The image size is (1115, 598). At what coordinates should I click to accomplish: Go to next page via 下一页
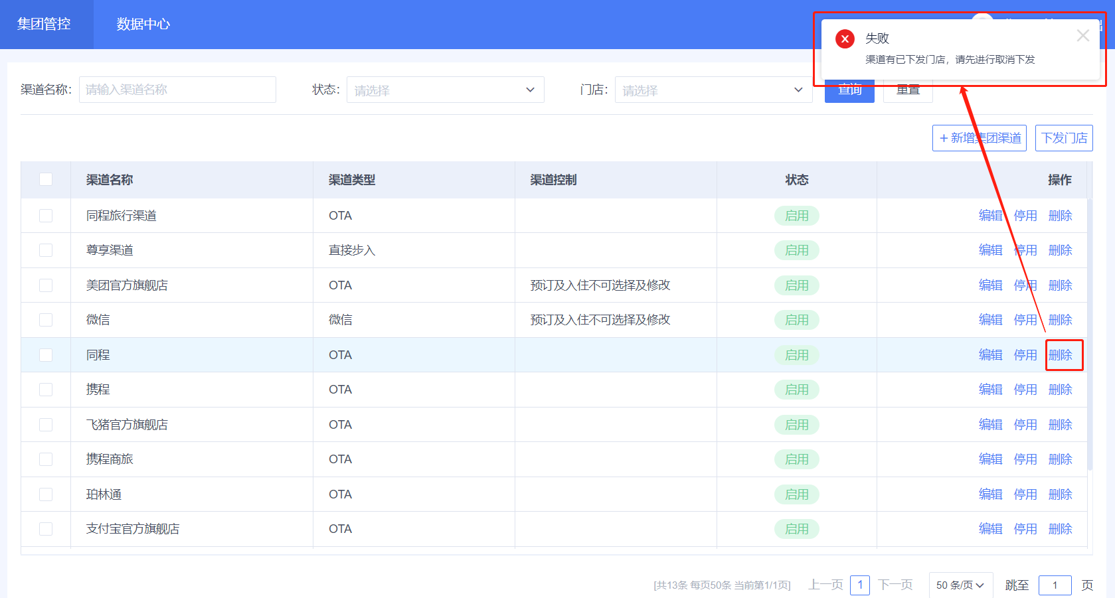pos(895,585)
